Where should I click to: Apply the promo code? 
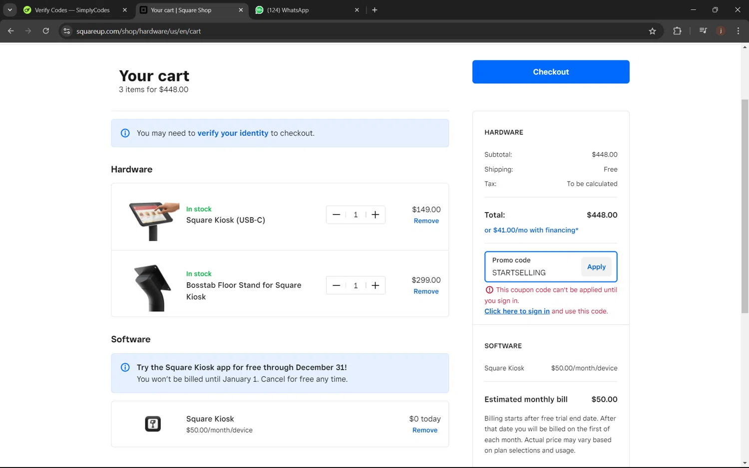coord(596,267)
